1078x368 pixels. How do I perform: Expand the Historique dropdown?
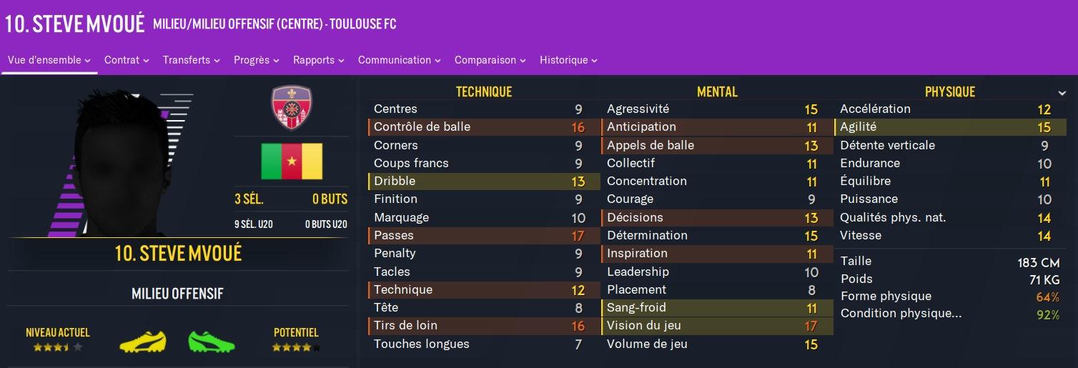pos(568,60)
